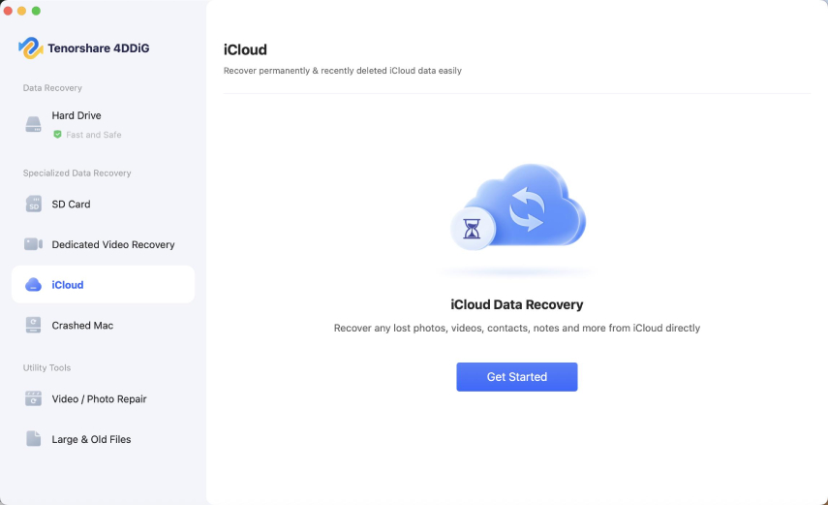Click the green Fast and Safe shield icon
Screen dimensions: 828x505
58,135
